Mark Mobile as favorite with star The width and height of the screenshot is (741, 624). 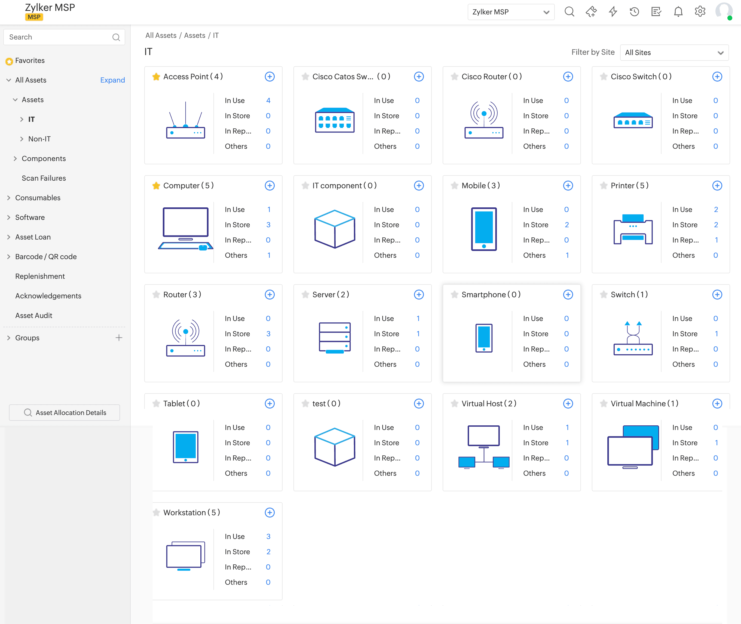pos(454,185)
